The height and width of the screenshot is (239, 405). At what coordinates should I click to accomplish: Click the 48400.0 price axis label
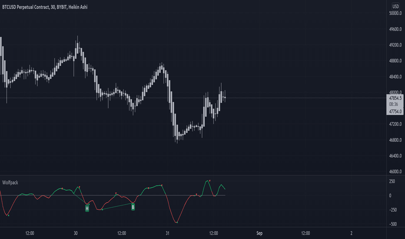pos(395,77)
